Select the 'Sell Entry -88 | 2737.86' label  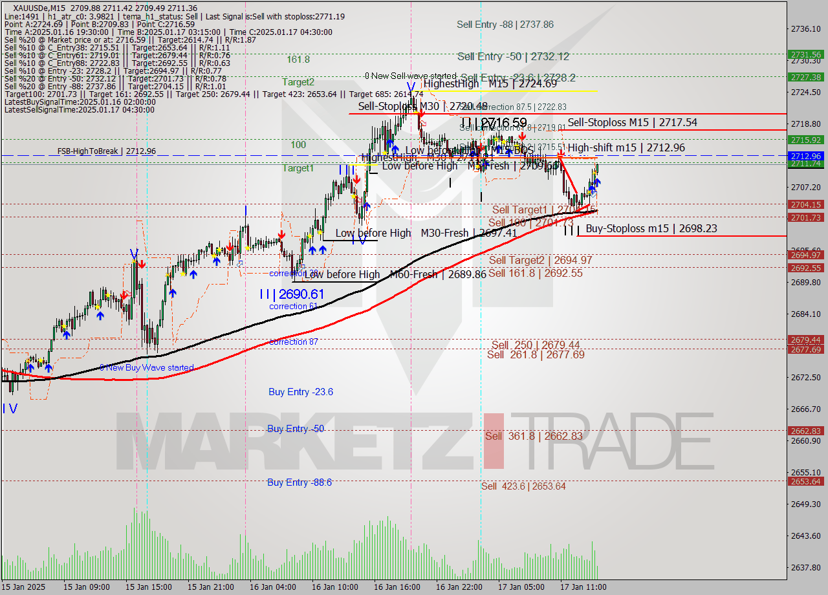coord(505,25)
